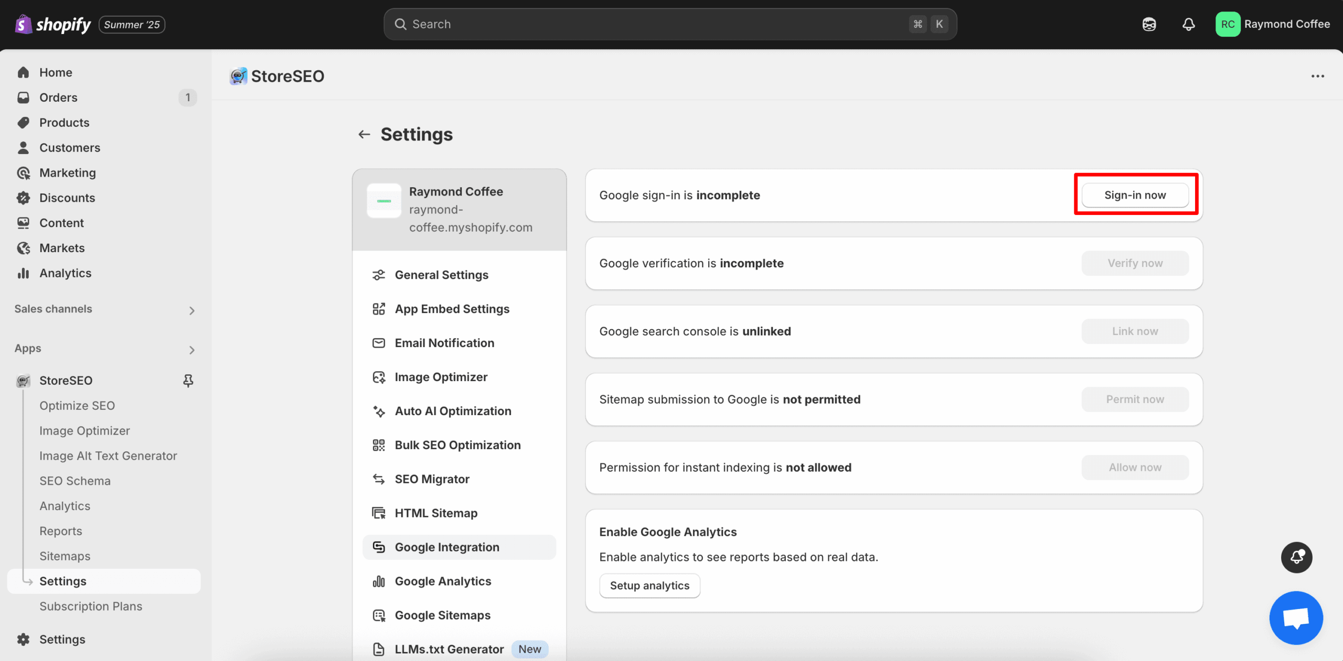Open Image Optimizer under StoreSEO sidebar

(84, 431)
